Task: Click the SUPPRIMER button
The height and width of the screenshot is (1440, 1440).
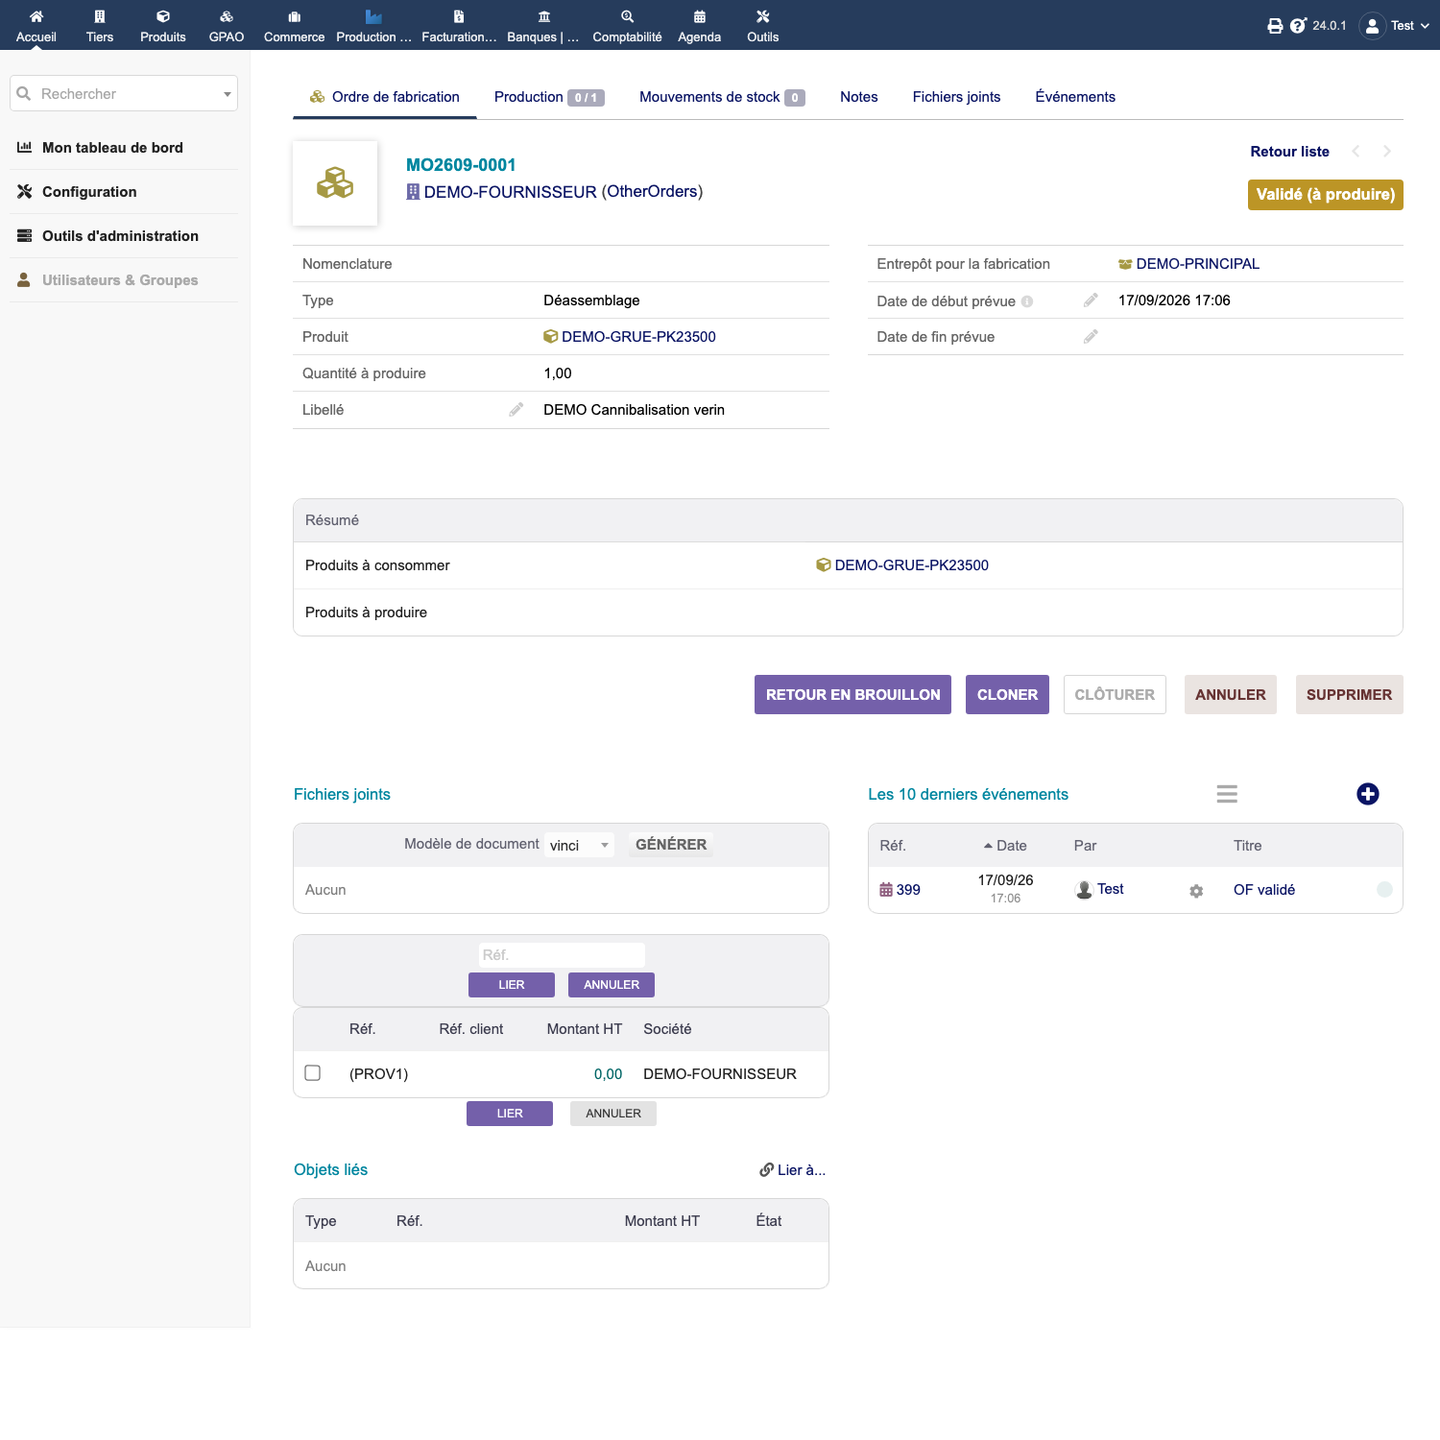Action: [x=1349, y=694]
